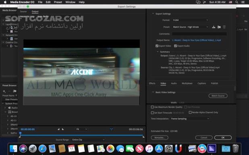Viewport: 249px width, 155px height.
Task: Click the Set In Point icon
Action: [58, 129]
